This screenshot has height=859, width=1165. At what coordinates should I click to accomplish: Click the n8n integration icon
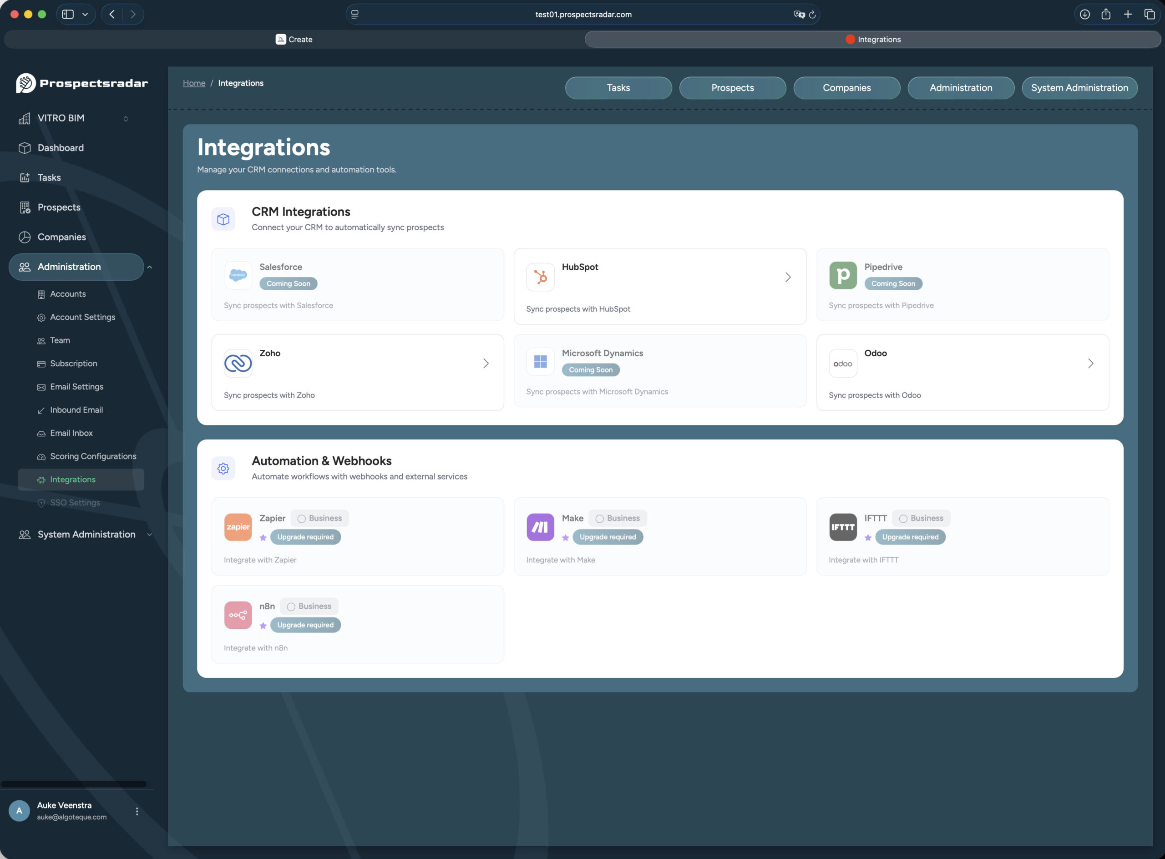[x=238, y=615]
